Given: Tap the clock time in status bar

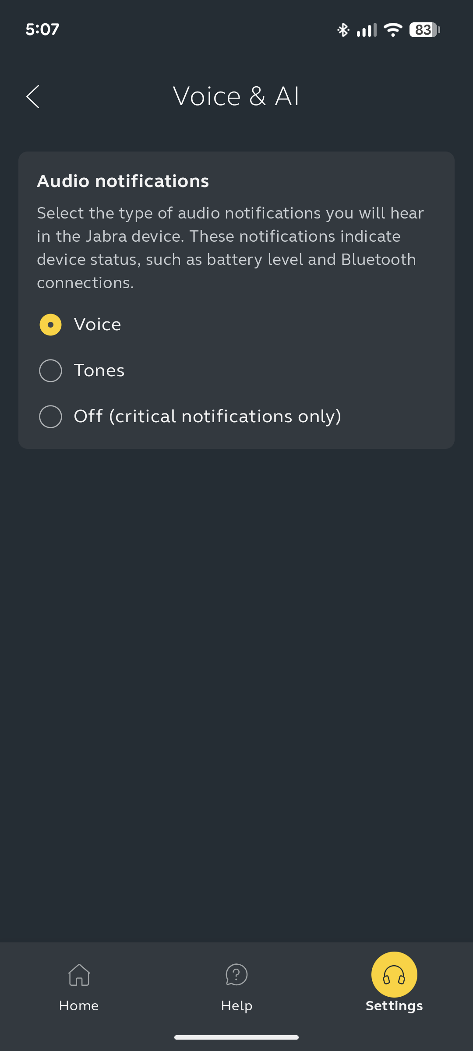Looking at the screenshot, I should [42, 30].
